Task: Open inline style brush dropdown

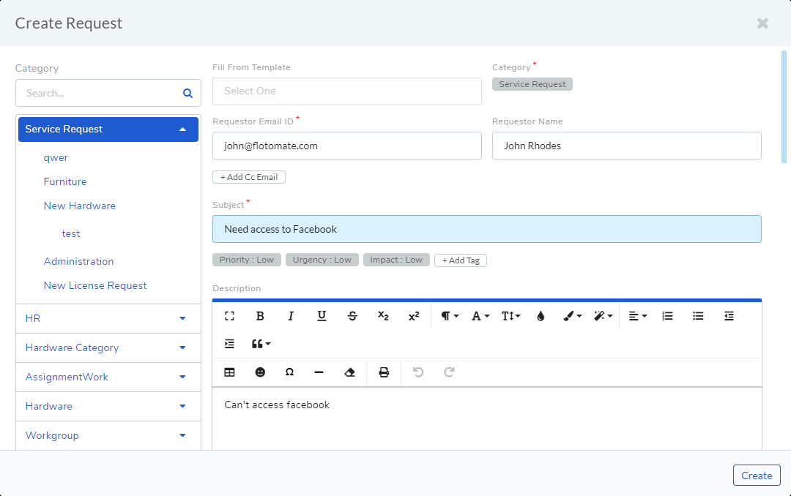Action: tap(572, 316)
